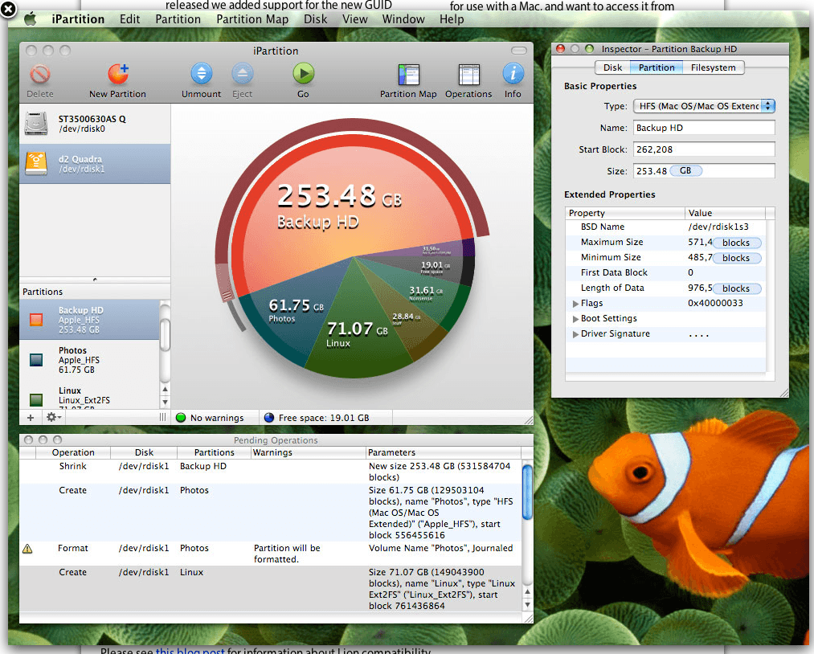Select the Shrink Backup HD operation row
Screen dimensions: 814x654
pos(271,472)
